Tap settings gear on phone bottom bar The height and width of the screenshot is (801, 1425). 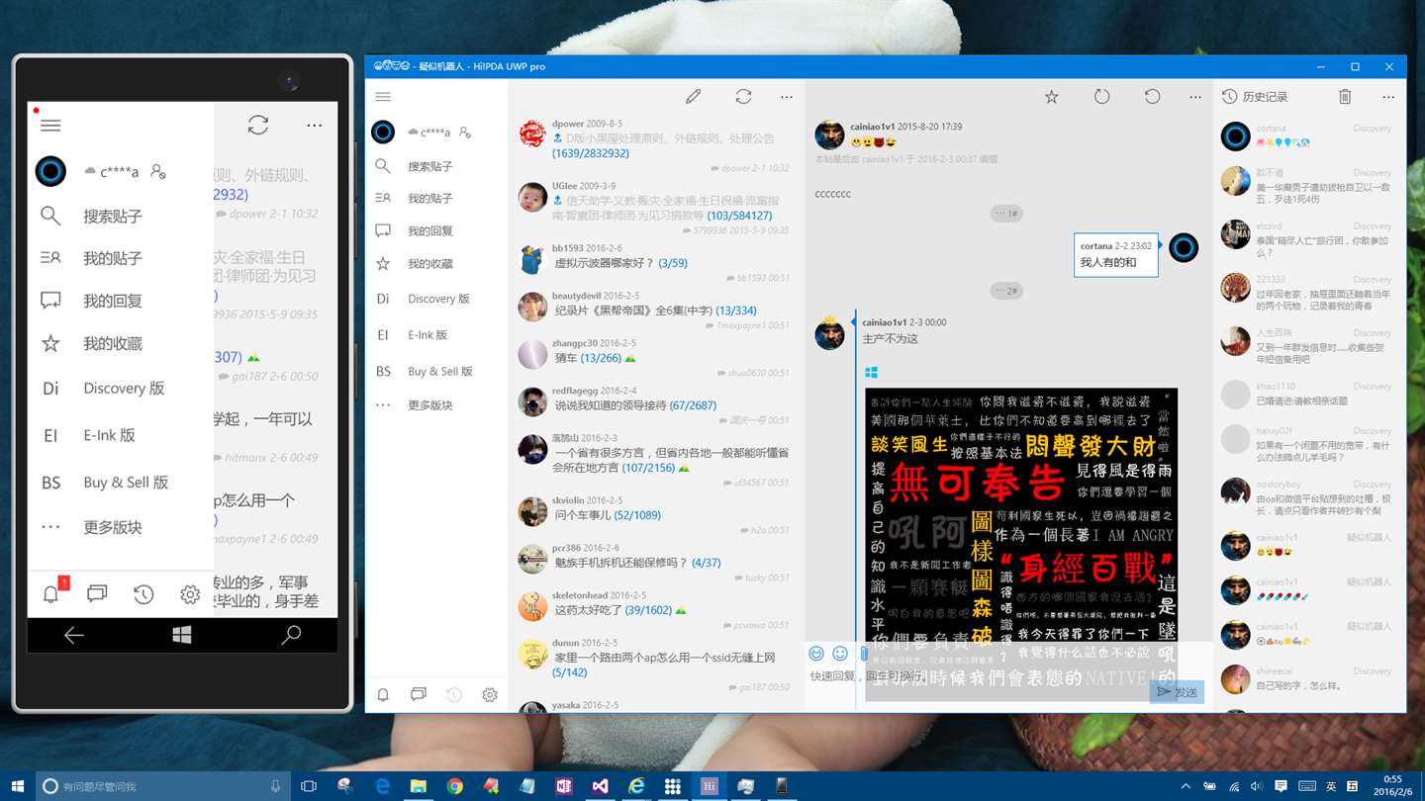(190, 594)
